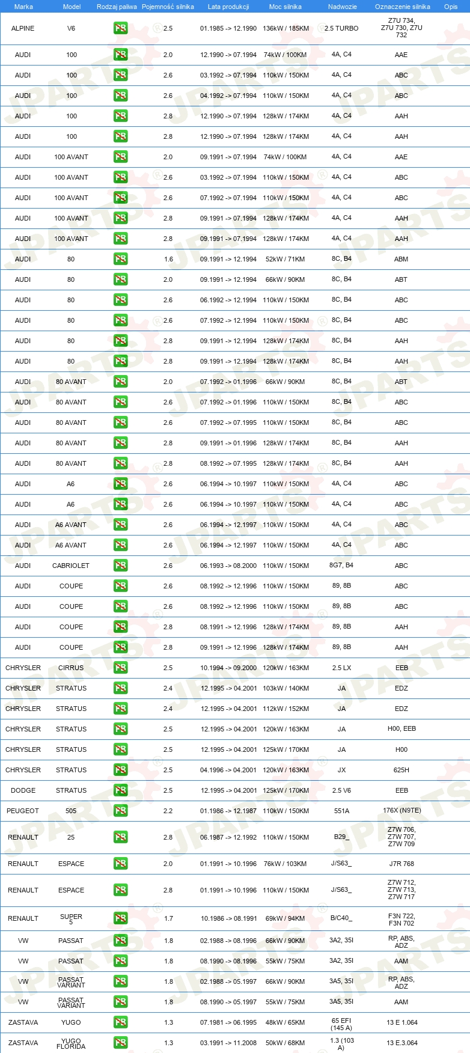The width and height of the screenshot is (470, 1053).
Task: Select fuel icon for RENAULT ESPACE 2.8
Action: (121, 890)
